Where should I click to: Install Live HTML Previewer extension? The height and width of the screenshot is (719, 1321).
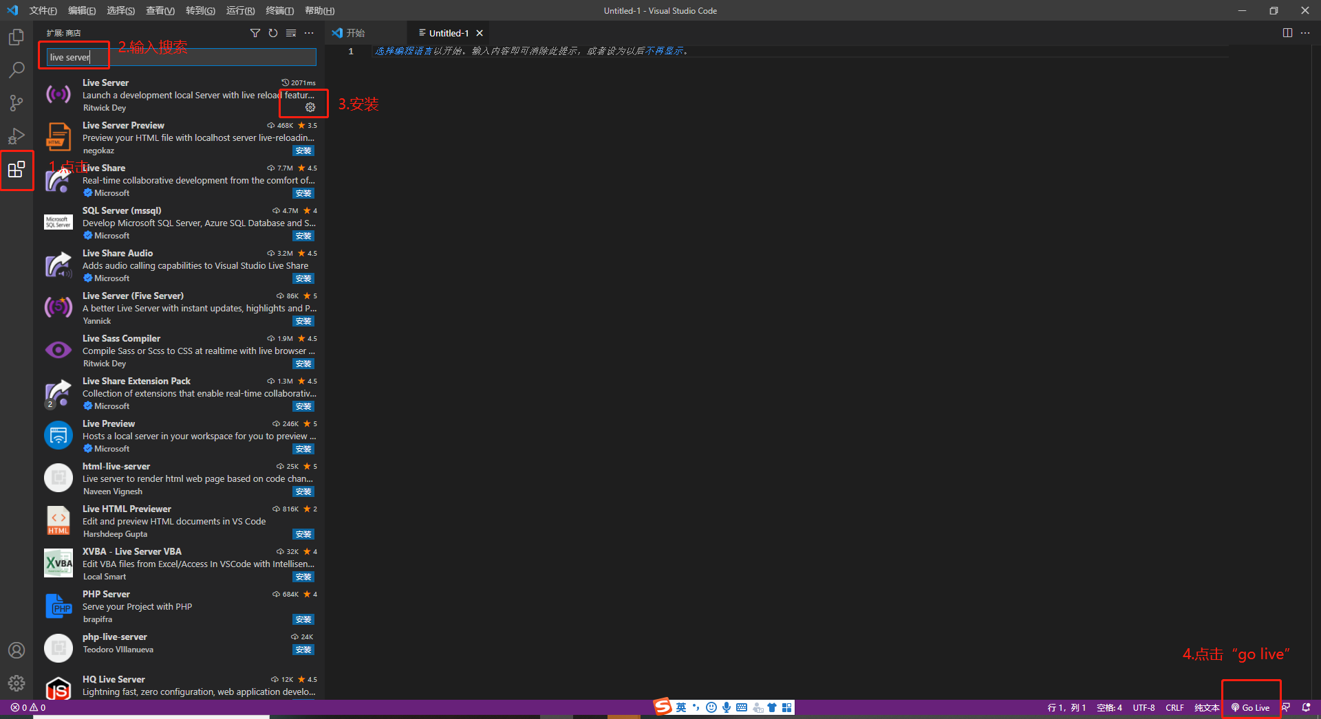[303, 534]
